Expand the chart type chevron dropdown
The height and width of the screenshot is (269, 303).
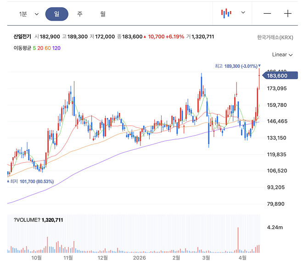pos(243,12)
